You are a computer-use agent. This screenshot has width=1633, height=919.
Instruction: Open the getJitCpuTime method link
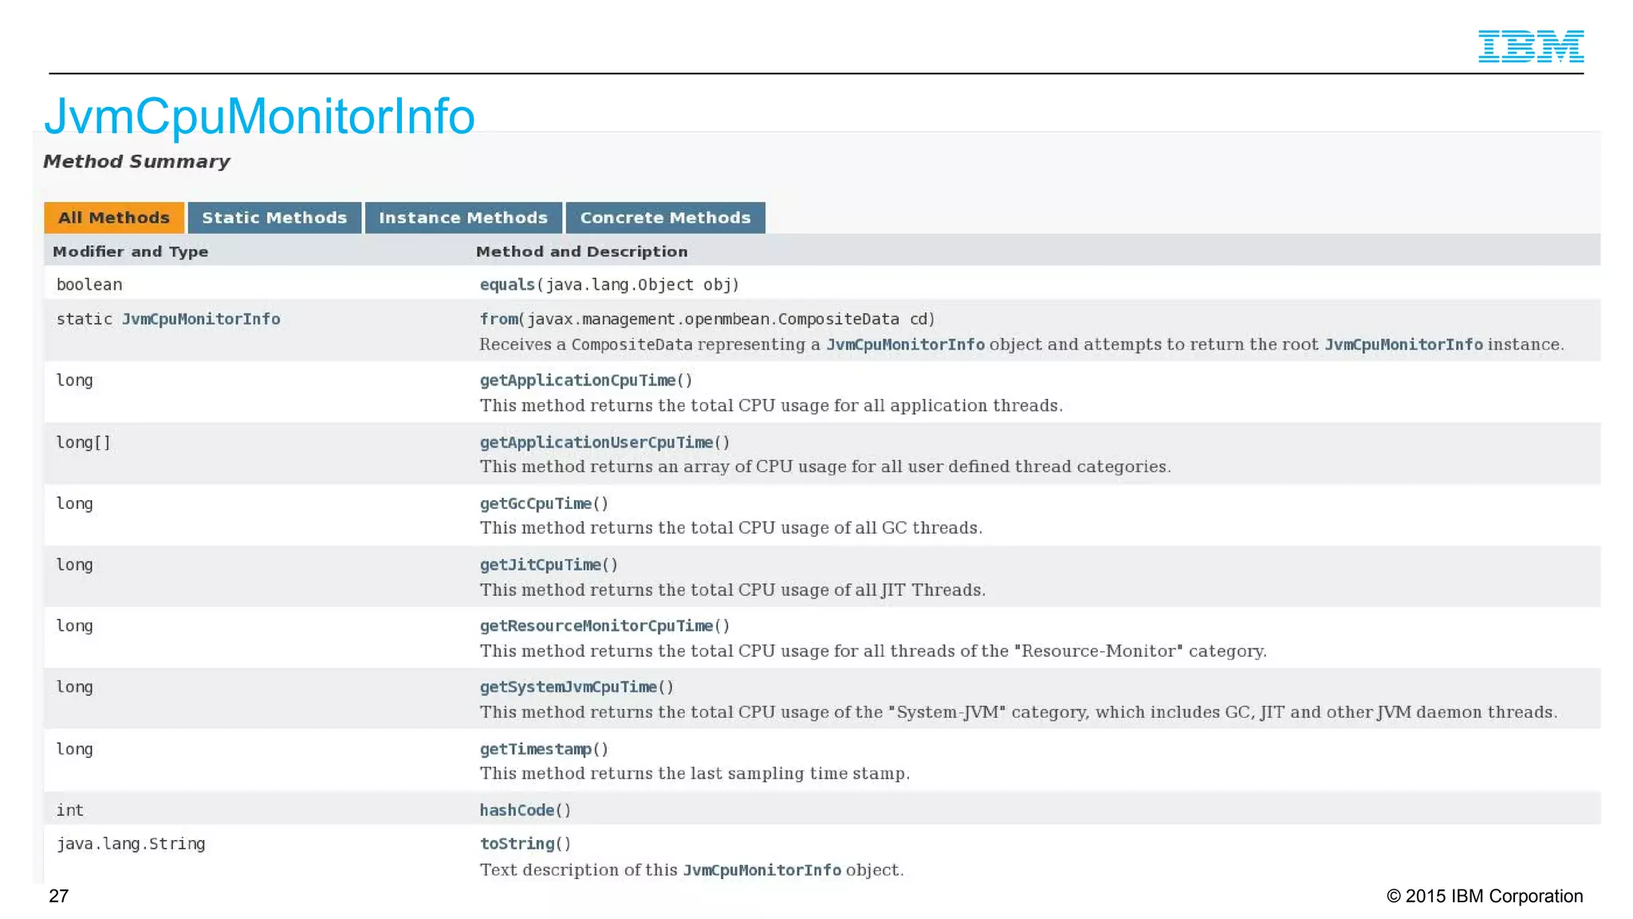pyautogui.click(x=540, y=565)
